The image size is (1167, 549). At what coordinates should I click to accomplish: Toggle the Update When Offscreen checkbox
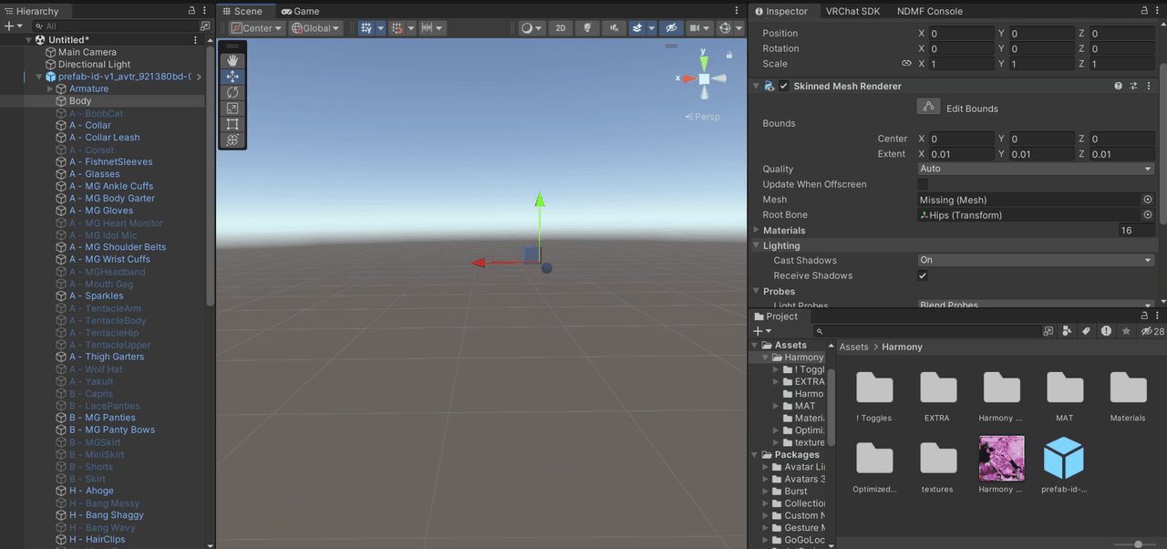tap(923, 184)
